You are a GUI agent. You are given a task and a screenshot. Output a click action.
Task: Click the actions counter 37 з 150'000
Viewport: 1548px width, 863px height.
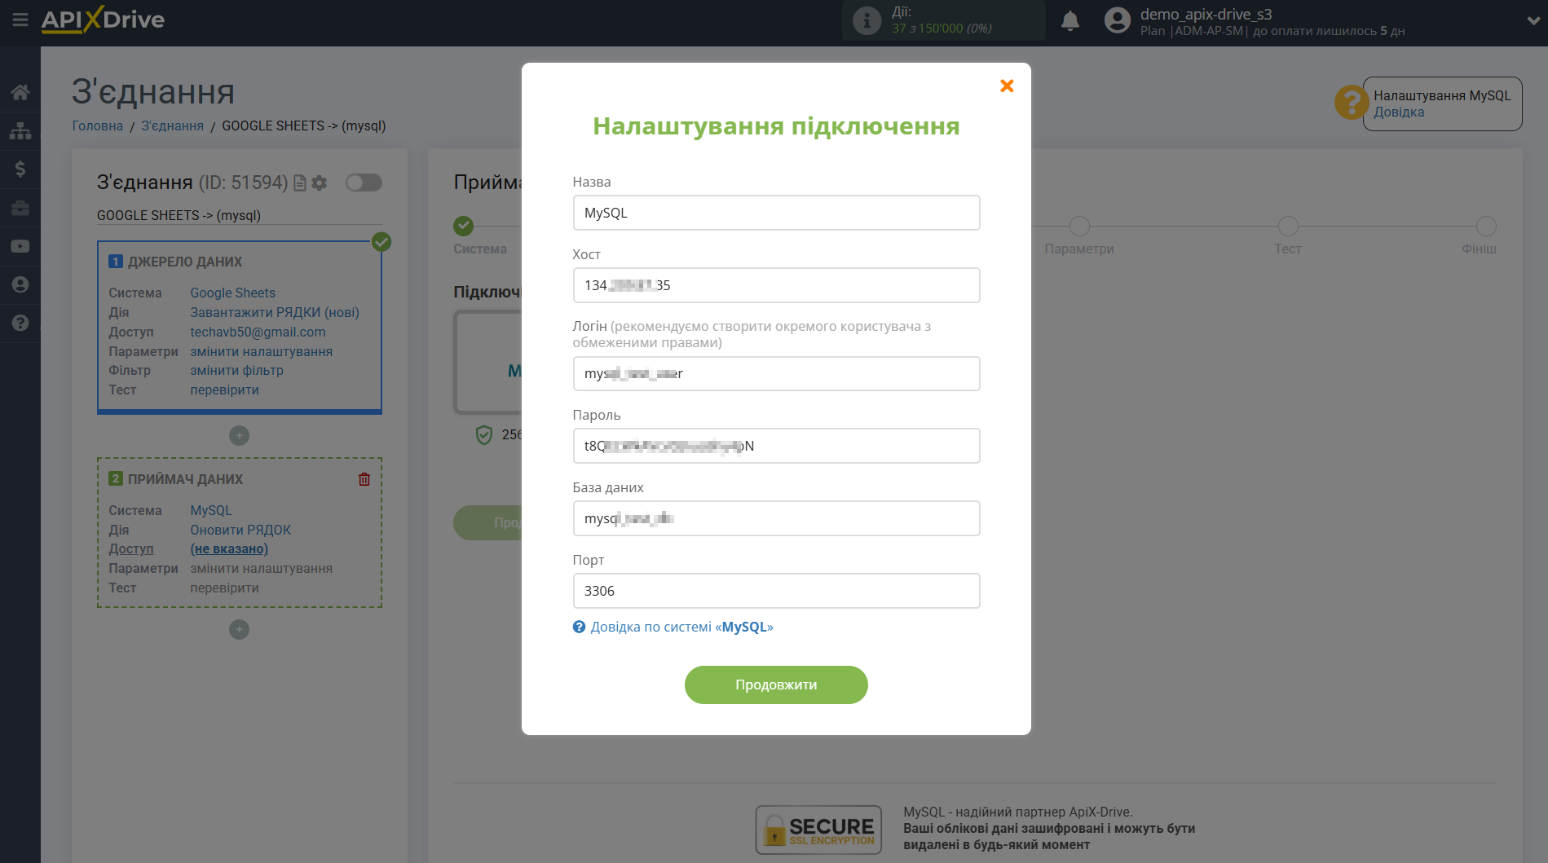pyautogui.click(x=942, y=29)
